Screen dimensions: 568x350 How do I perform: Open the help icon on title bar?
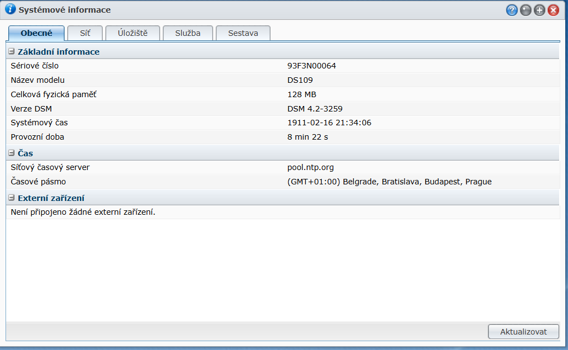511,9
